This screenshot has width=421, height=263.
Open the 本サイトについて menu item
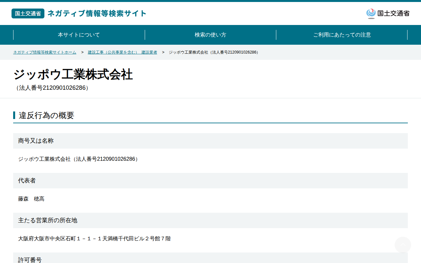[79, 35]
